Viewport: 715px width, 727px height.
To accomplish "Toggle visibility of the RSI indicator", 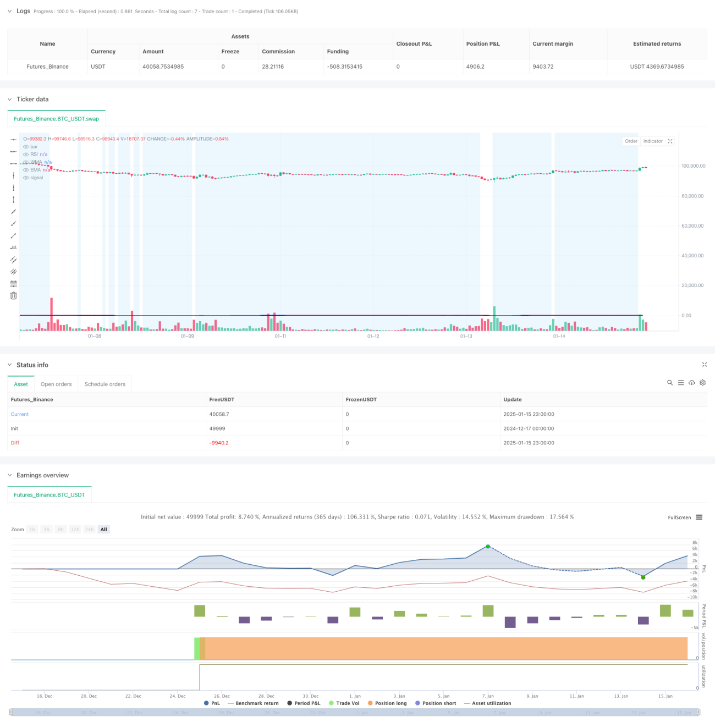I will [x=26, y=155].
